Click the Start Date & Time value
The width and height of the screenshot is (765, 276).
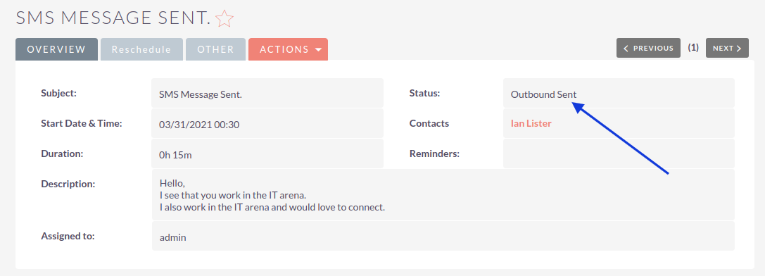pyautogui.click(x=267, y=124)
